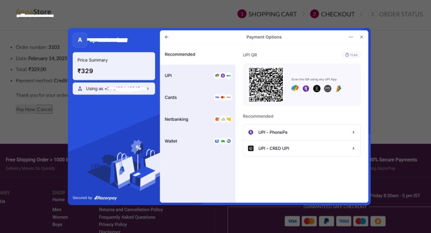Click the 'Order number: 3103' text
Screen dimensions: 431x233
(x=38, y=47)
